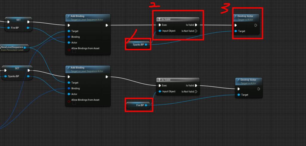Click exec output pin of upper Add Binding node
The height and width of the screenshot is (146, 306).
pos(107,25)
